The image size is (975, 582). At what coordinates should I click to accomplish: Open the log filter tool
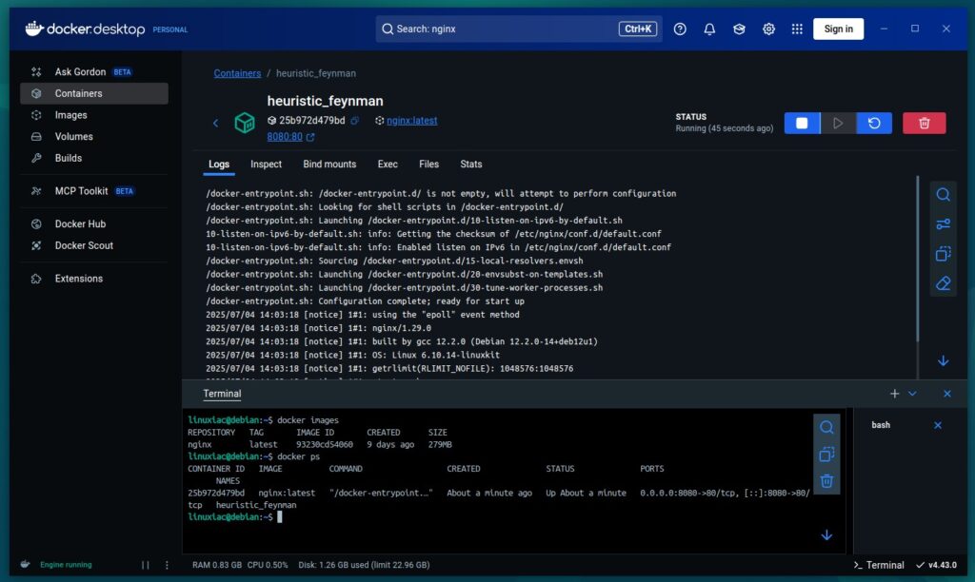tap(944, 224)
